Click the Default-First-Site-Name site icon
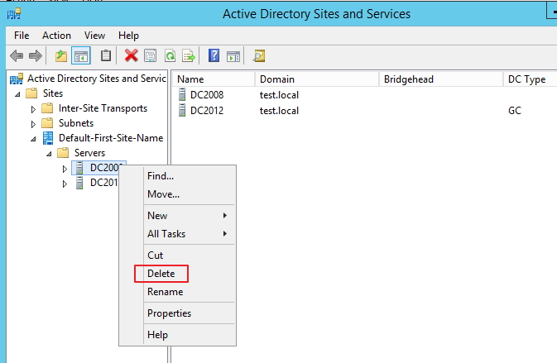The width and height of the screenshot is (557, 363). tap(48, 138)
